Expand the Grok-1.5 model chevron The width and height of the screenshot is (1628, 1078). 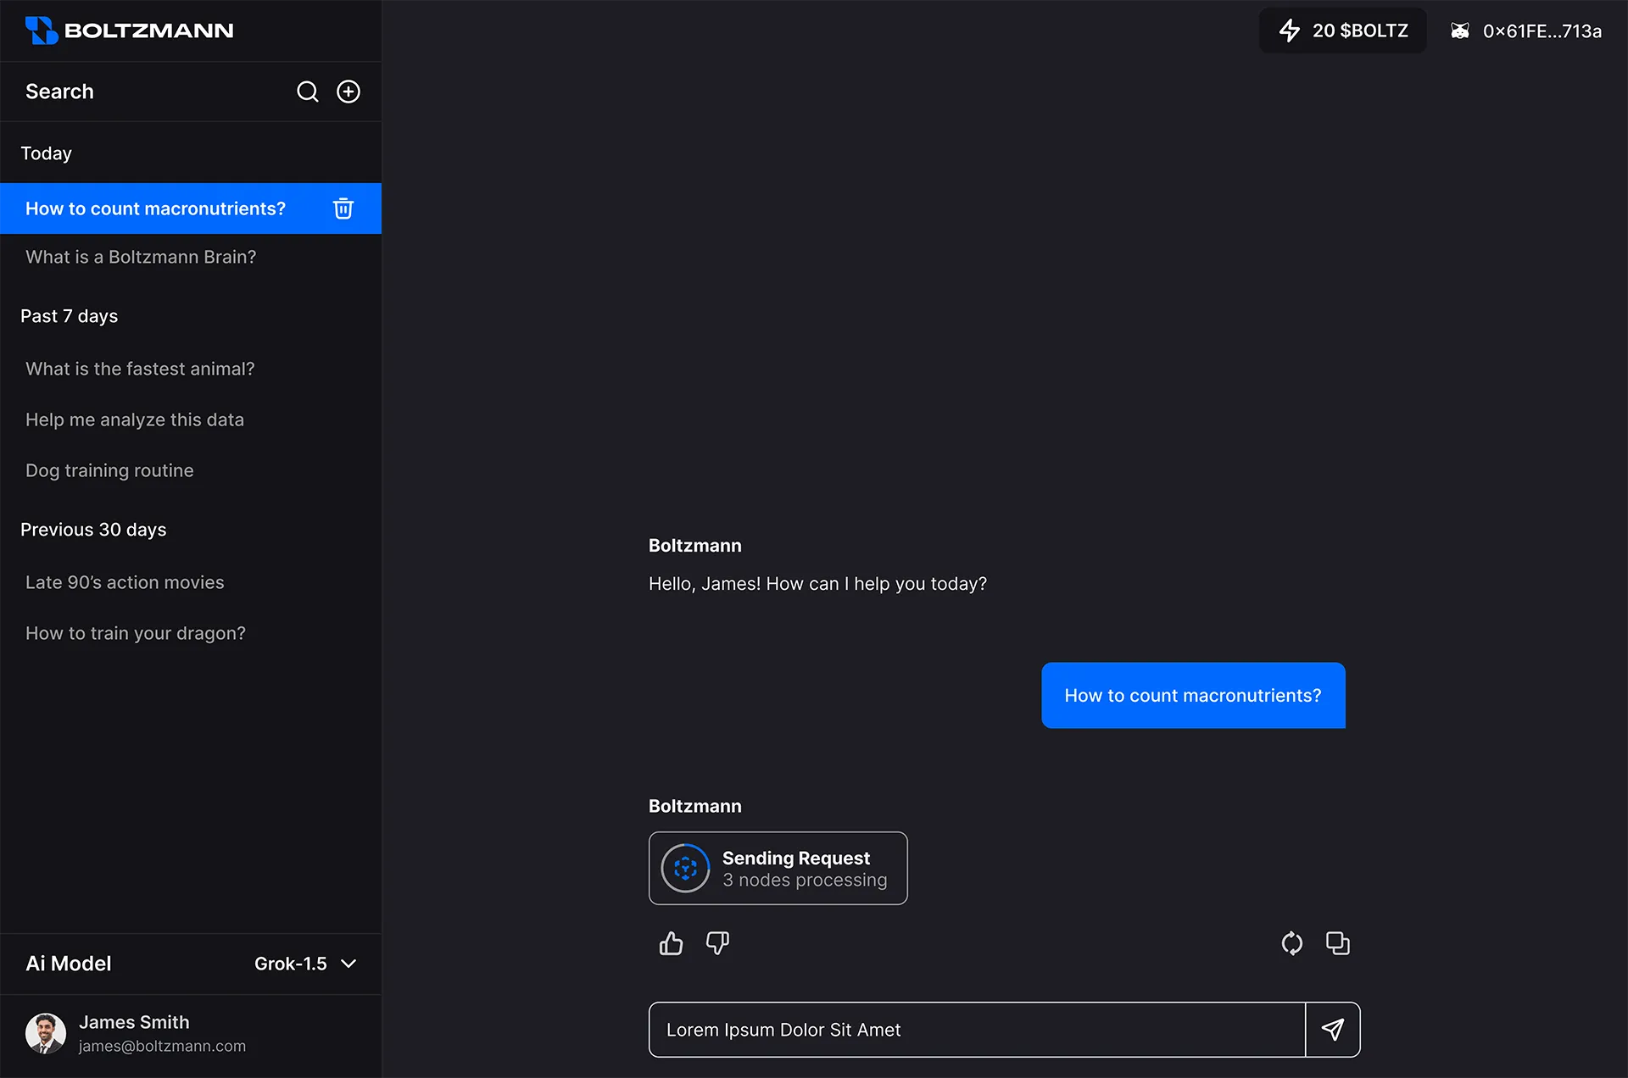pos(348,964)
